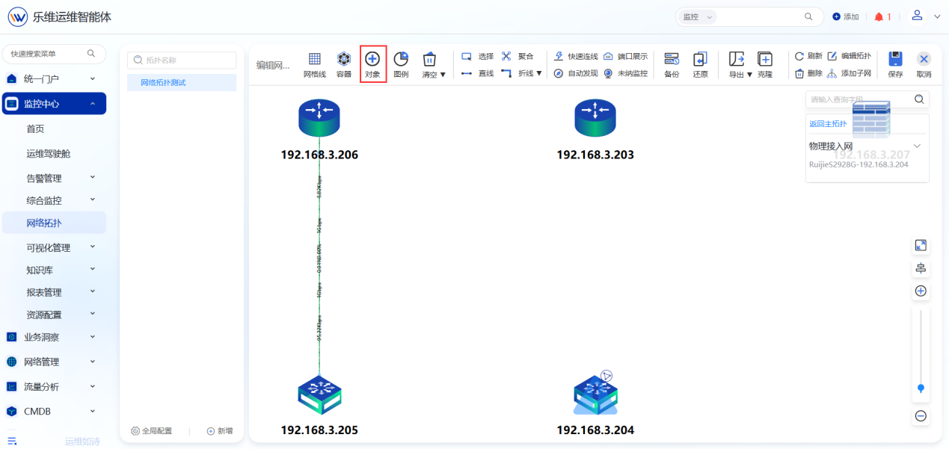
Task: Cancel editing with 取消 button
Action: click(x=924, y=65)
